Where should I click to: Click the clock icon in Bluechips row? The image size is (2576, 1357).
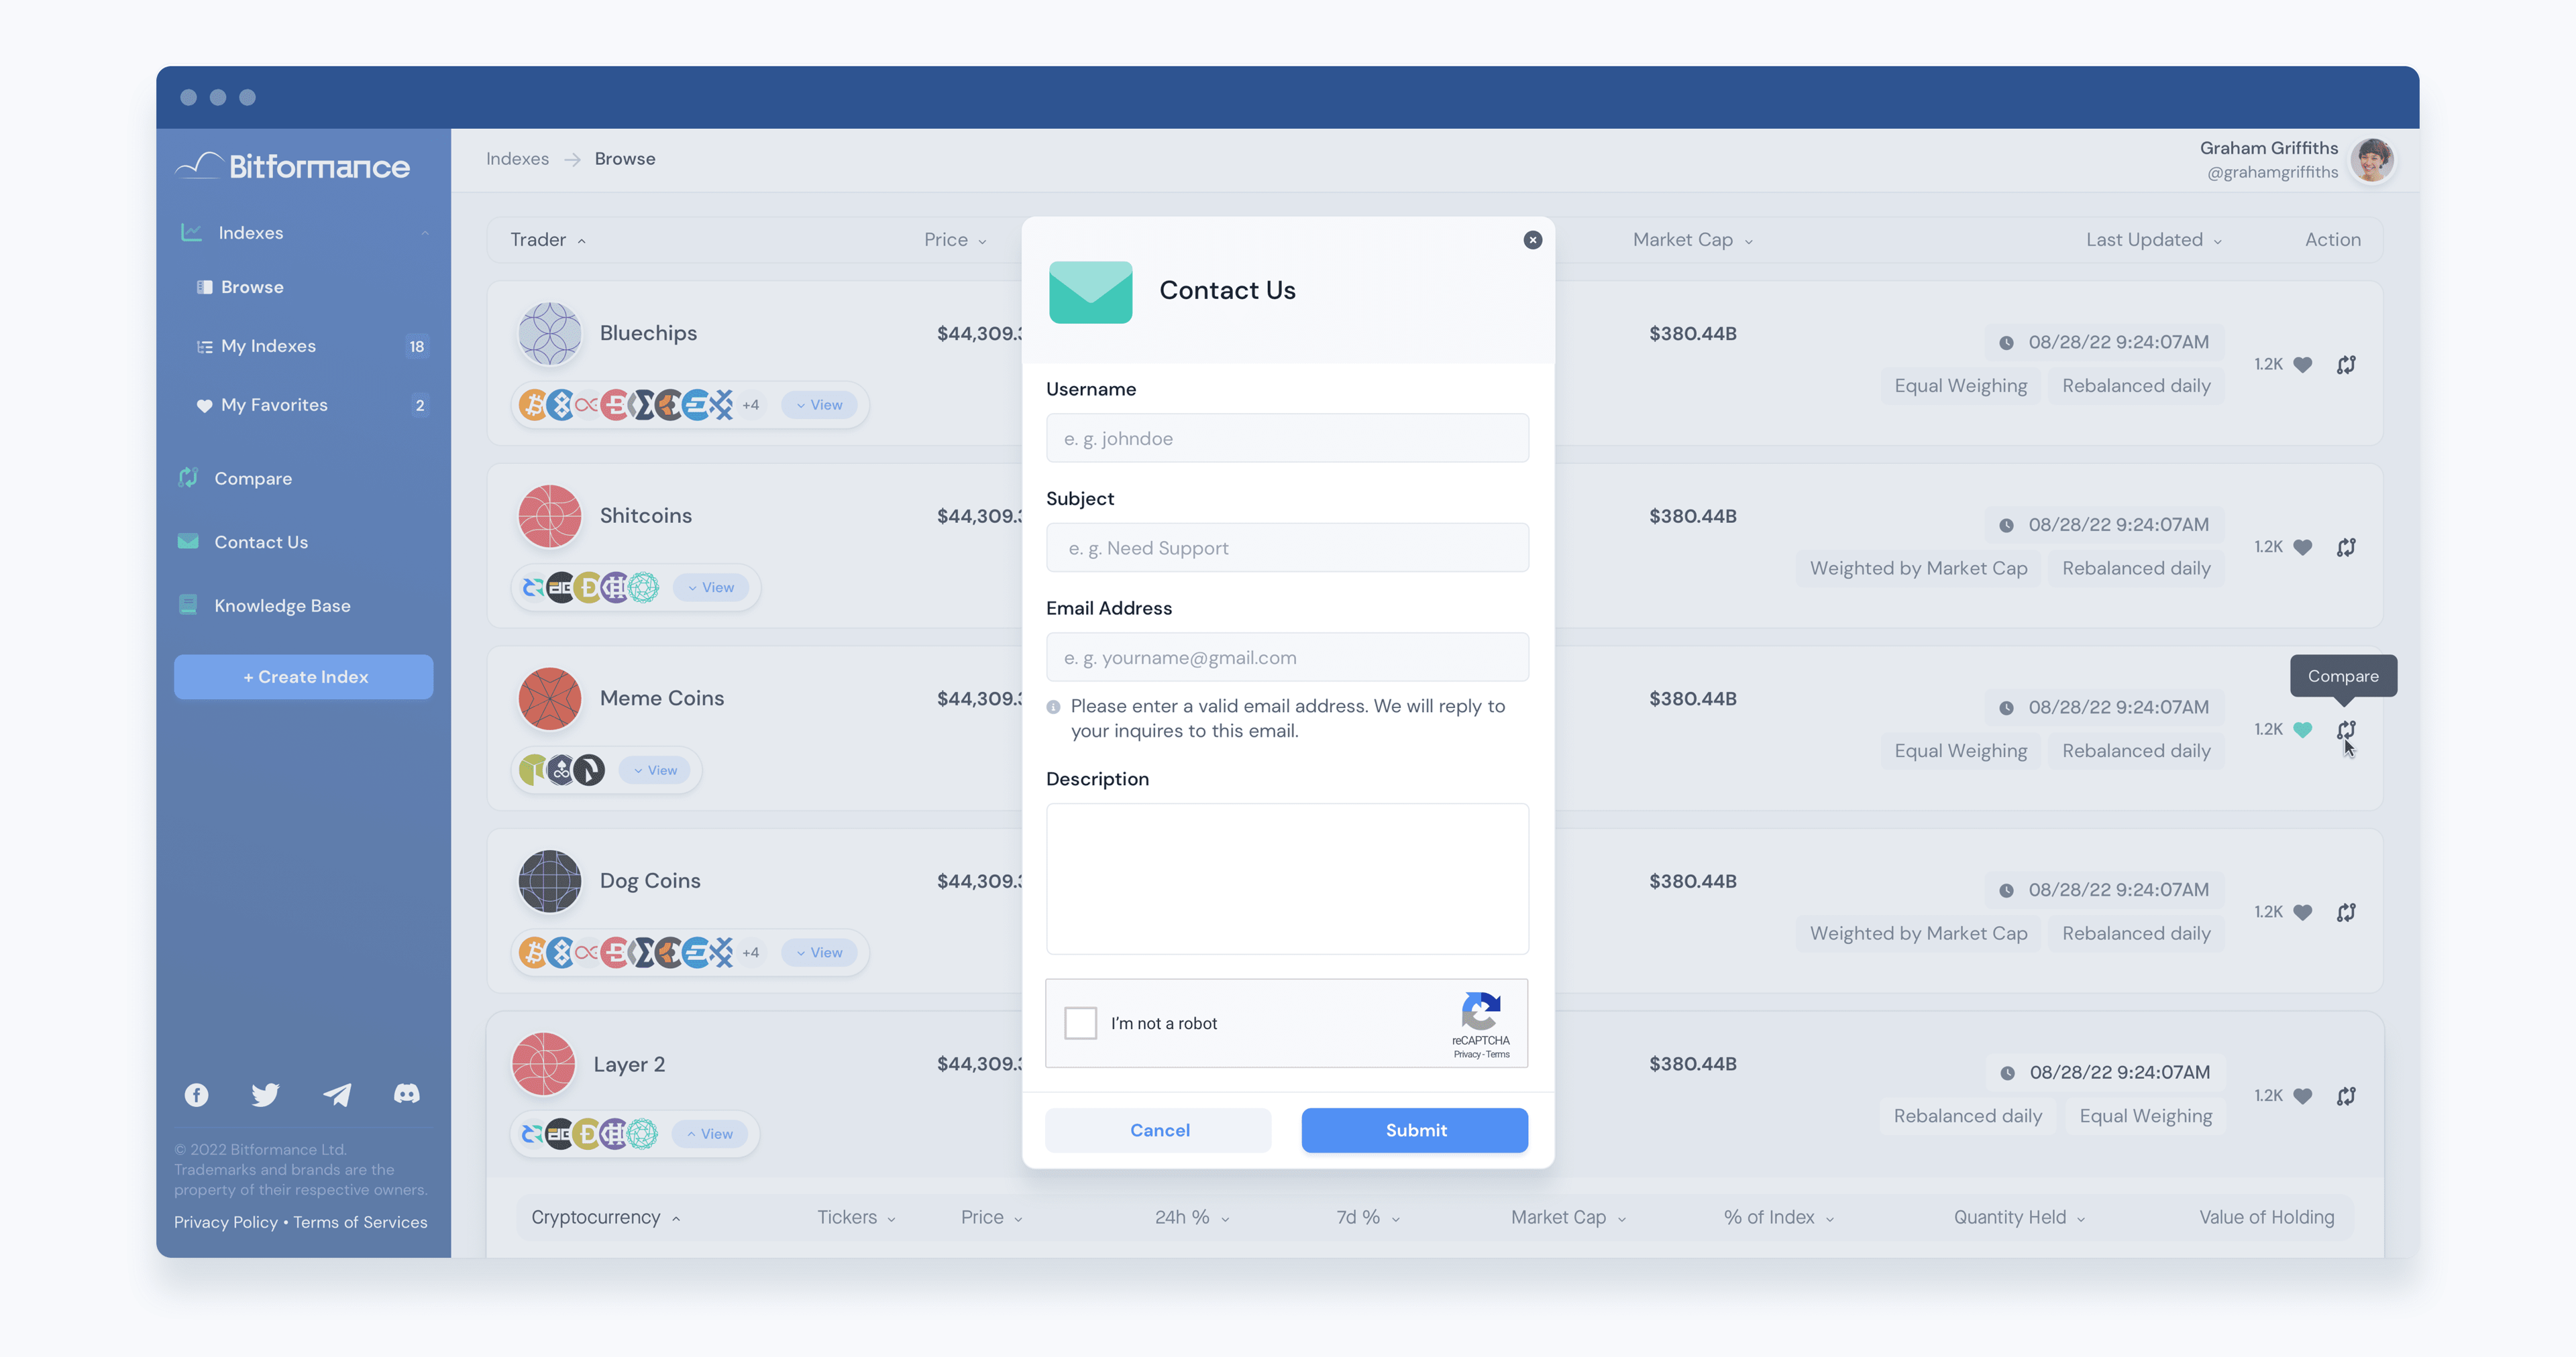pyautogui.click(x=2006, y=343)
